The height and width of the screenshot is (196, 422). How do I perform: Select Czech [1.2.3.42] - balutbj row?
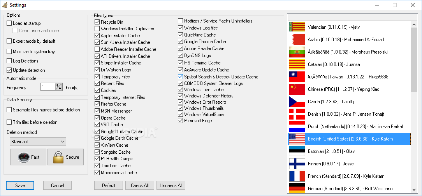[x=349, y=102]
